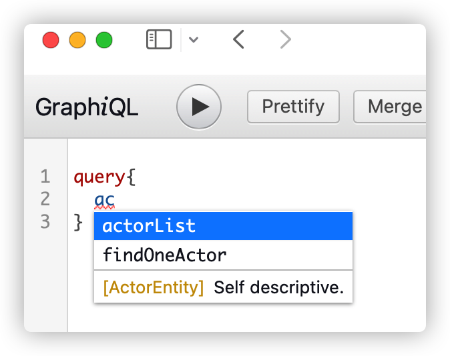
Task: Maximize the window using the green button
Action: pyautogui.click(x=104, y=40)
